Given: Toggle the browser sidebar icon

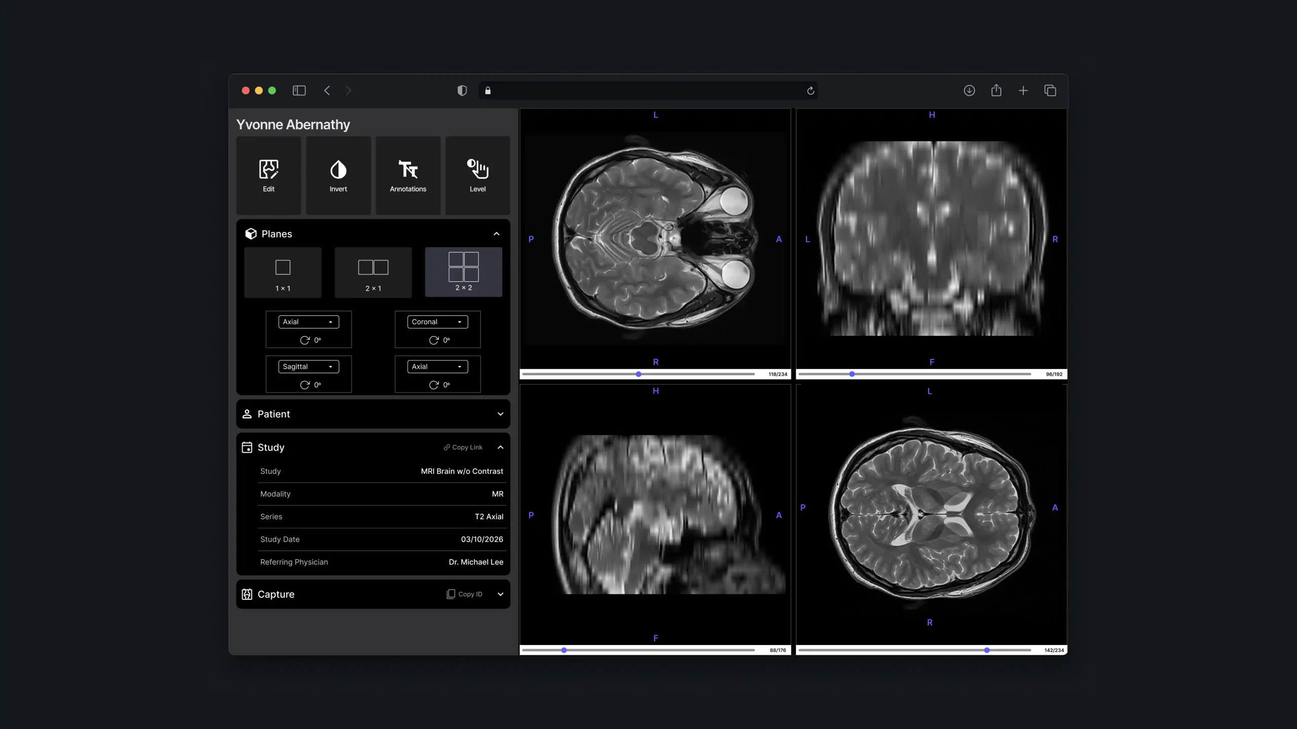Looking at the screenshot, I should coord(299,91).
